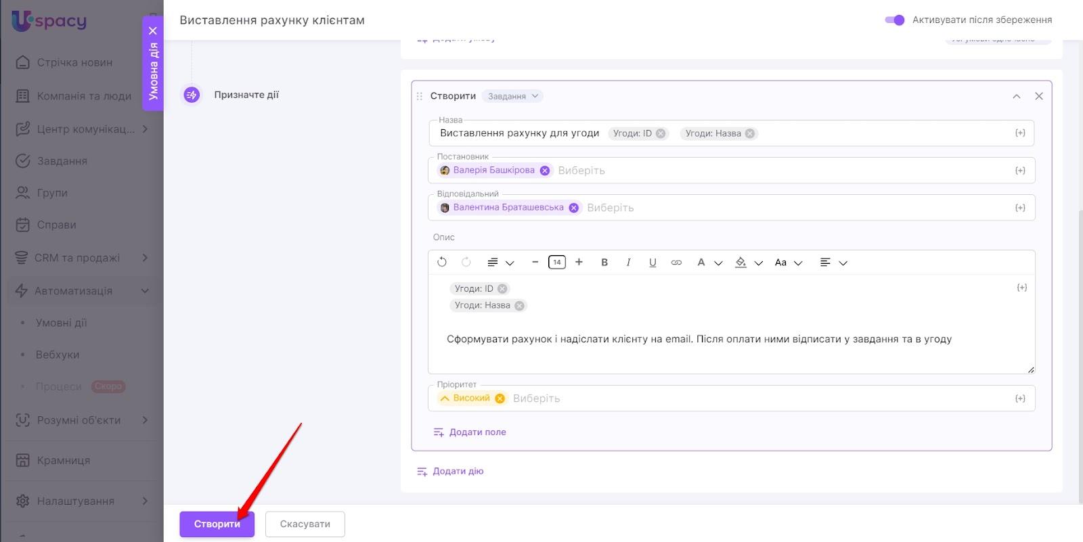This screenshot has width=1083, height=542.
Task: Open Вебхуки under Автоматизація
Action: click(58, 355)
